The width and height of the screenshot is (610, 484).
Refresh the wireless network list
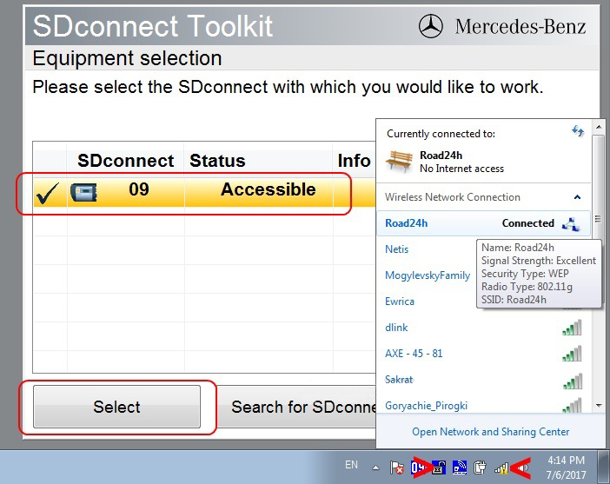(578, 131)
